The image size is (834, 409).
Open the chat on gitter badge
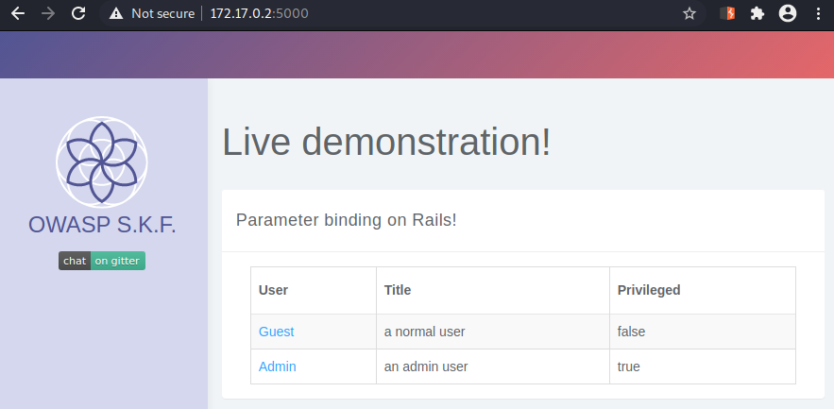click(x=102, y=261)
